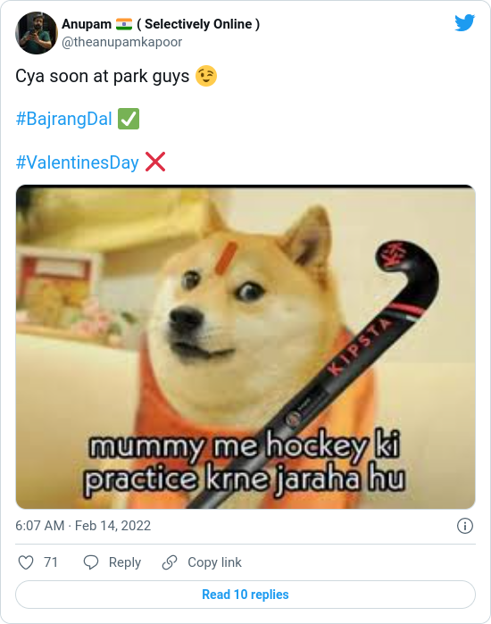Open the @theanupamkapoor handle
The image size is (491, 624).
point(121,42)
